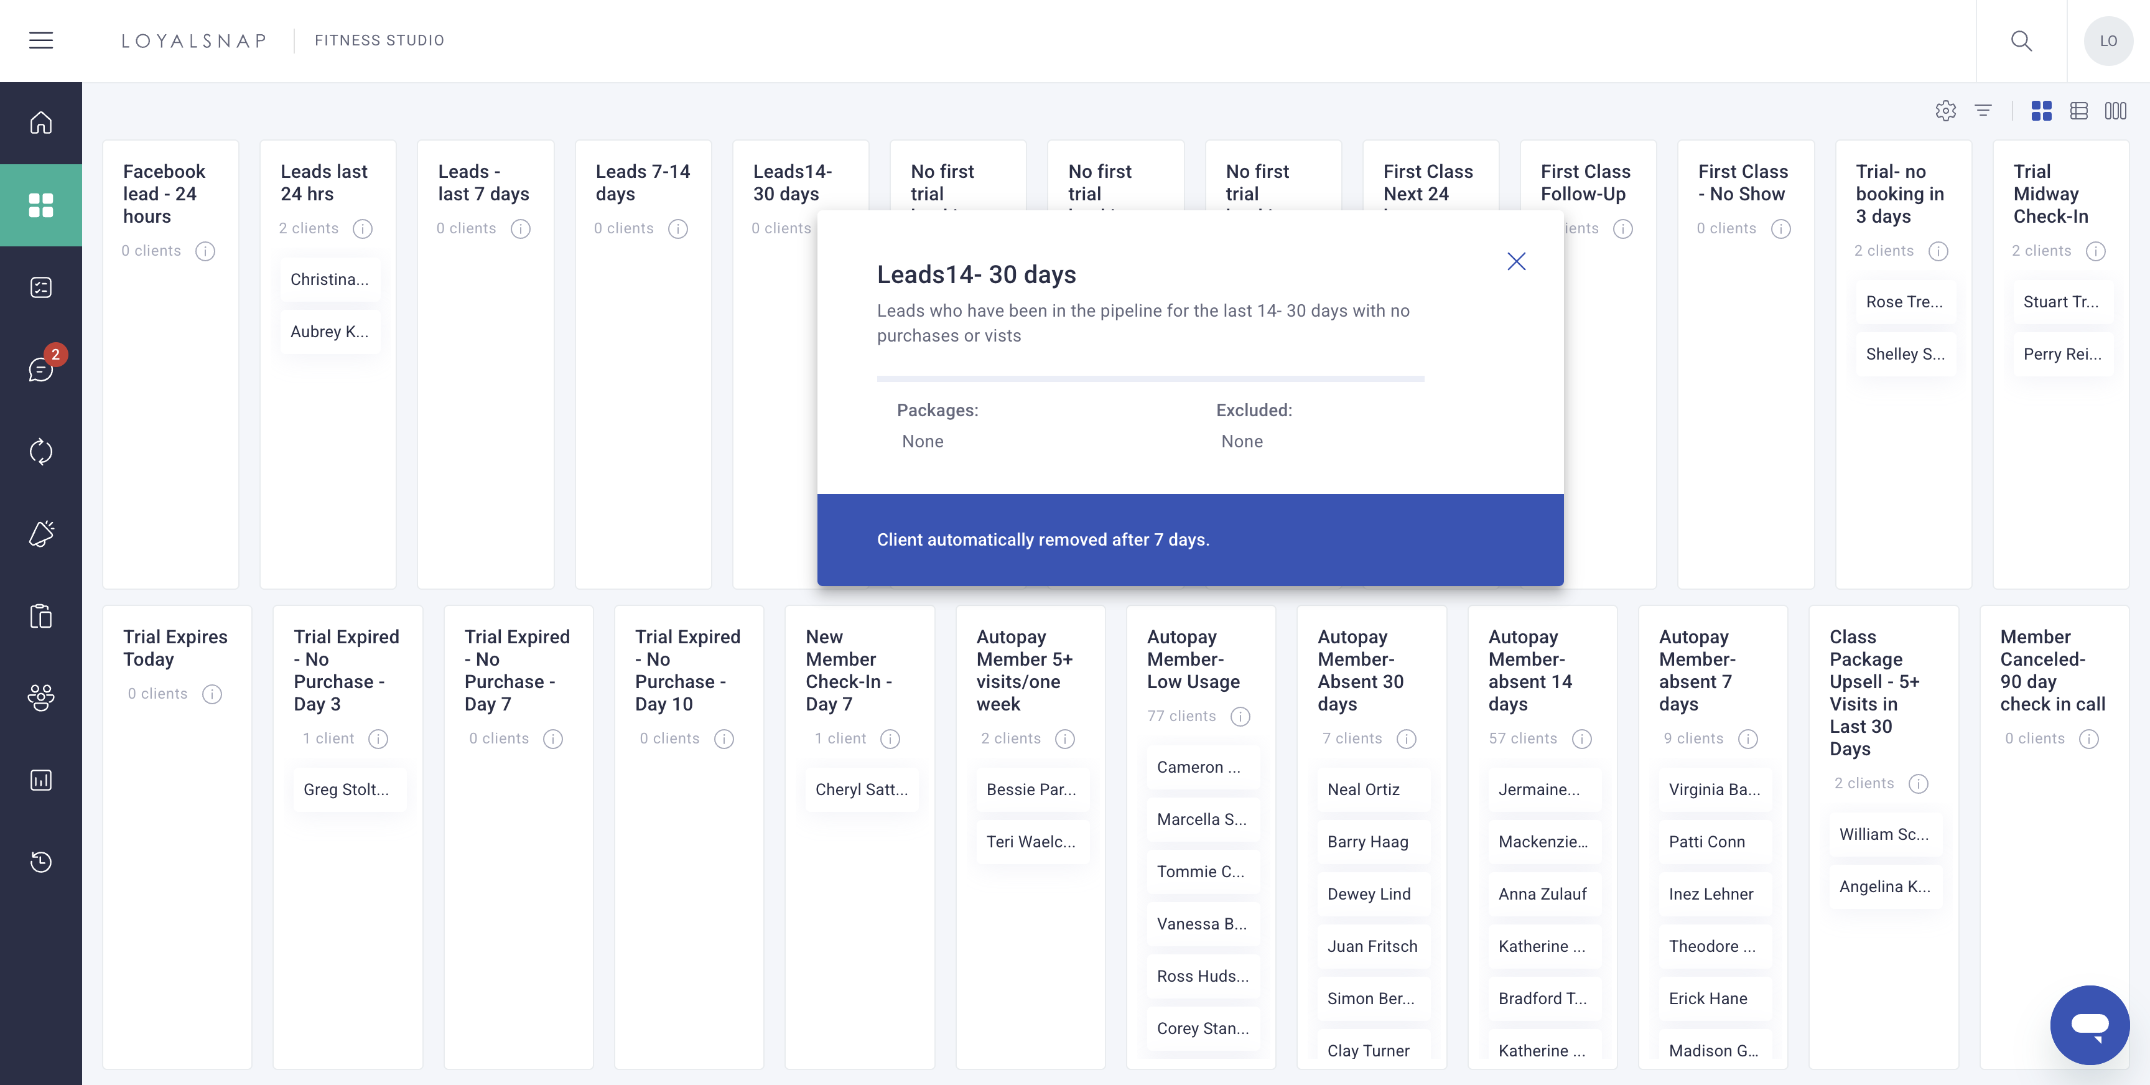
Task: Open the history clock sidebar icon
Action: (41, 861)
